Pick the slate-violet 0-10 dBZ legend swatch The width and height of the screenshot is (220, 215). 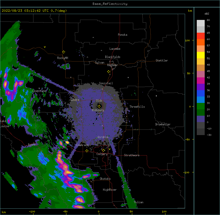coord(201,119)
